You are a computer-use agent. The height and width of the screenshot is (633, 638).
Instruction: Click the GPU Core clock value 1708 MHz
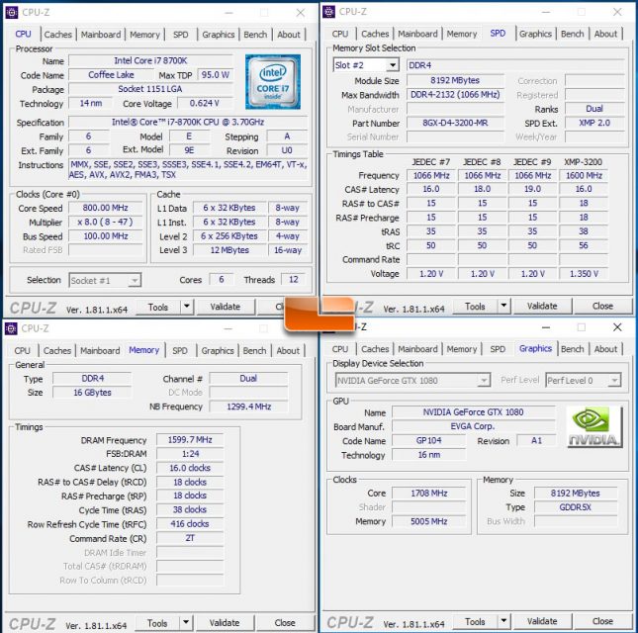429,494
